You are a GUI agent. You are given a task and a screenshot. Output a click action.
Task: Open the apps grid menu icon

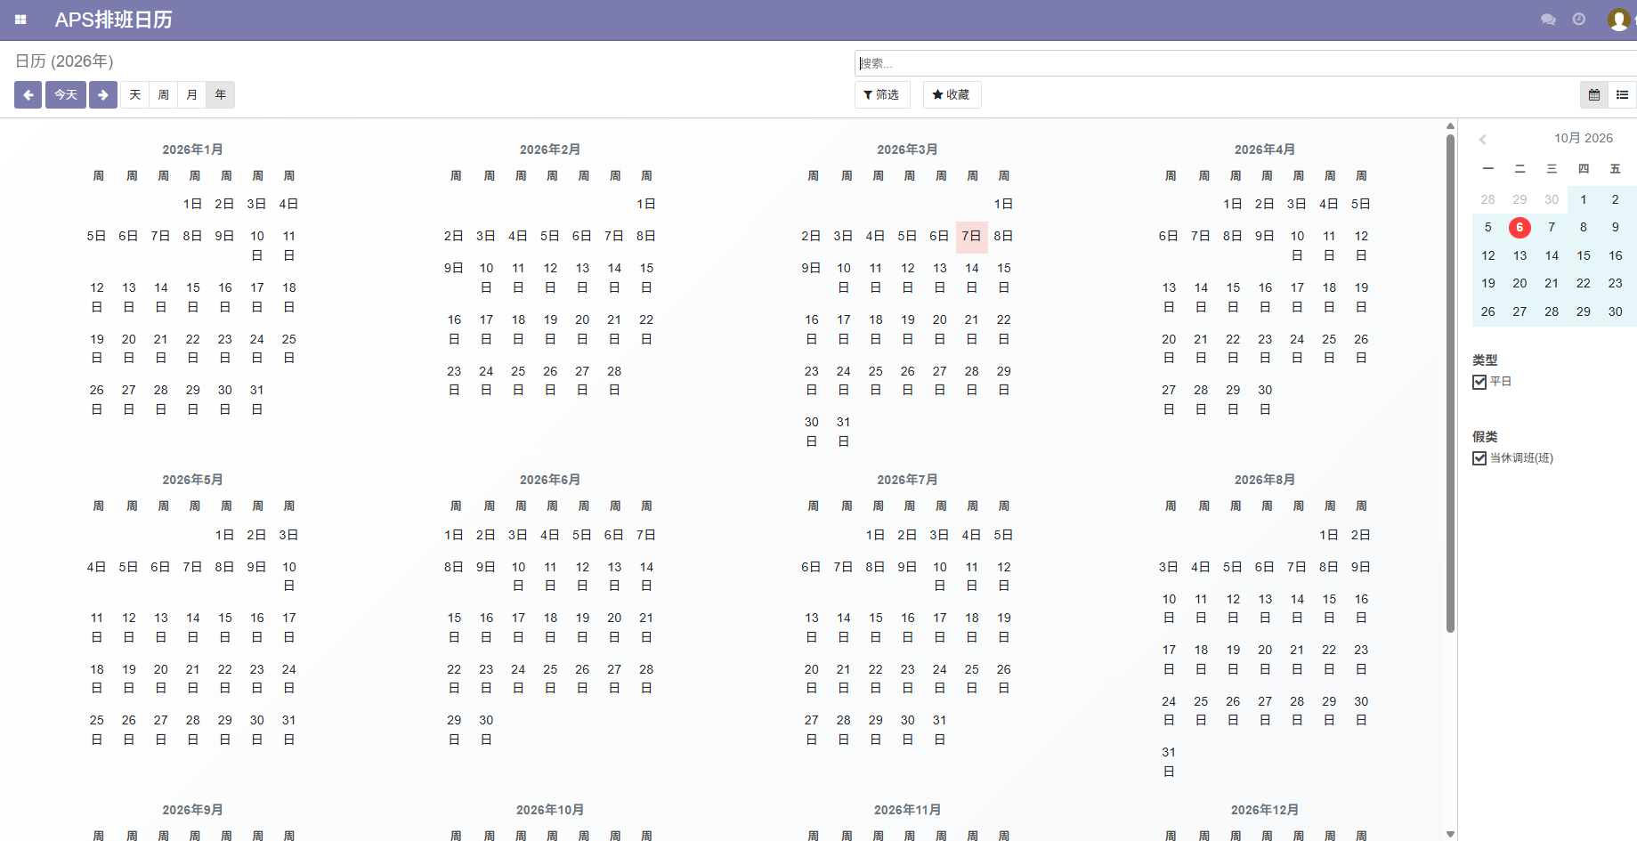click(x=20, y=20)
